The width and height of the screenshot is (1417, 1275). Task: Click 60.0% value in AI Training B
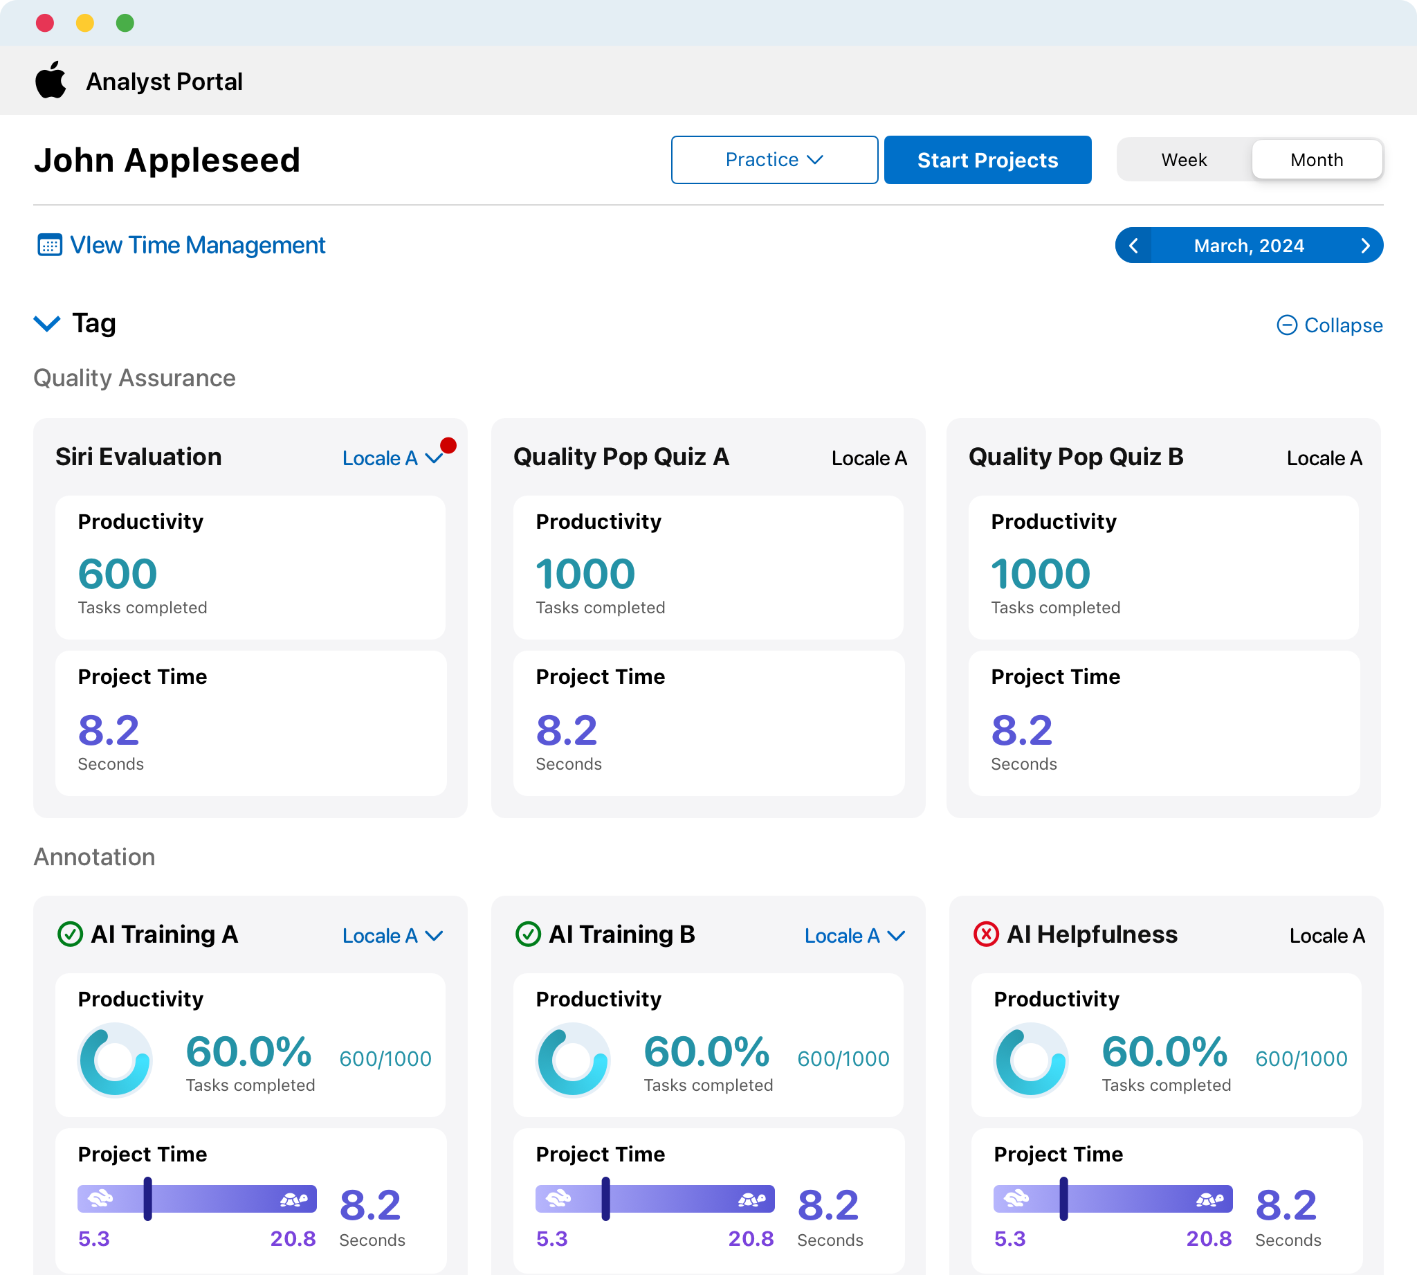click(x=706, y=1051)
